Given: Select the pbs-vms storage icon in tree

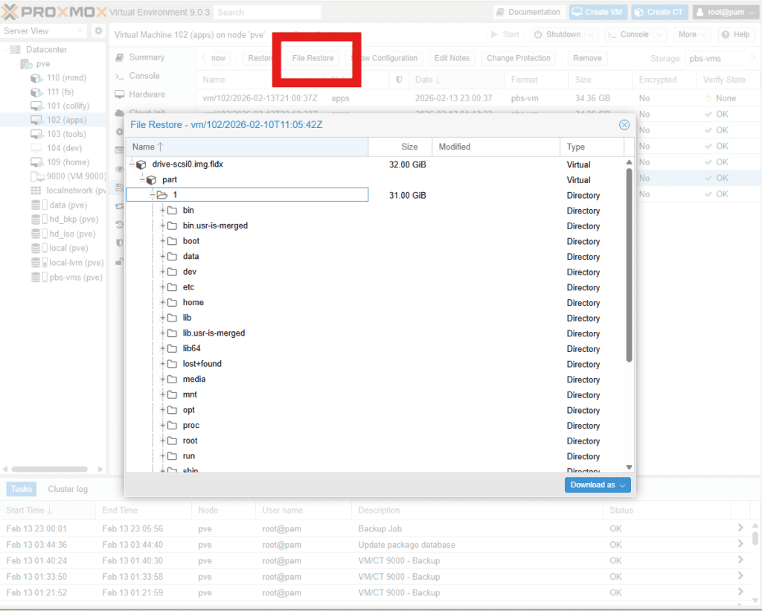Looking at the screenshot, I should coord(36,278).
